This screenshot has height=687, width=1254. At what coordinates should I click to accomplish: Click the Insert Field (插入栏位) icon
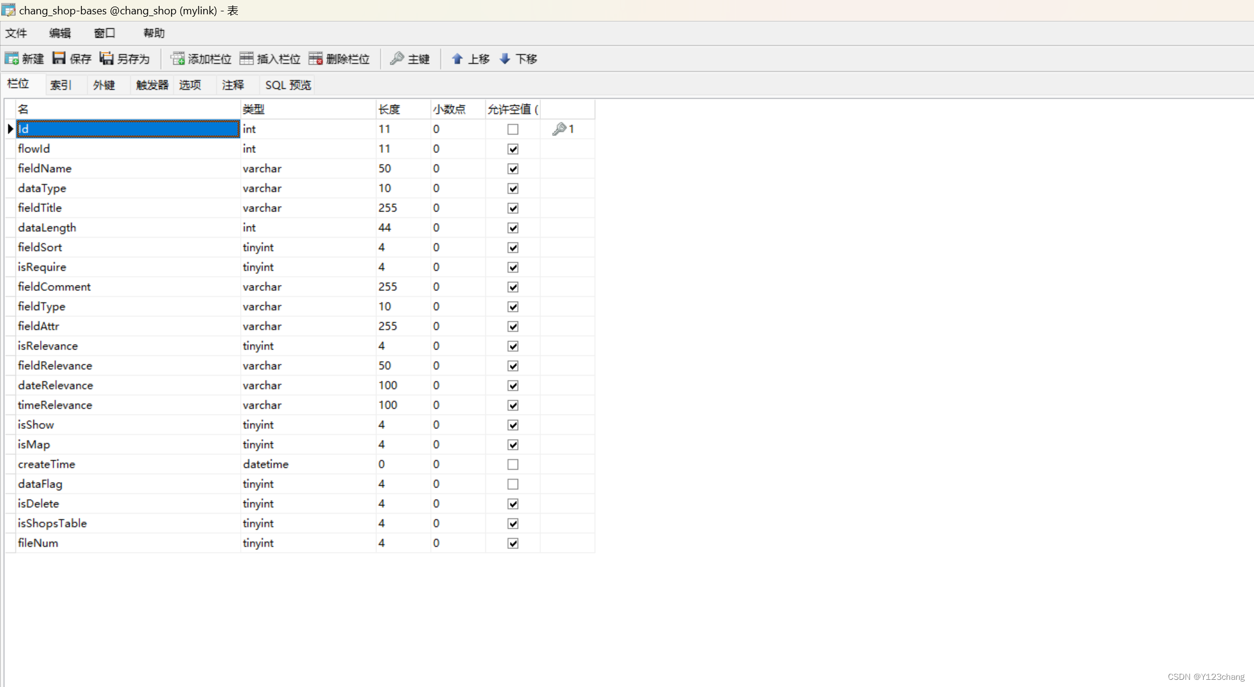pyautogui.click(x=246, y=58)
